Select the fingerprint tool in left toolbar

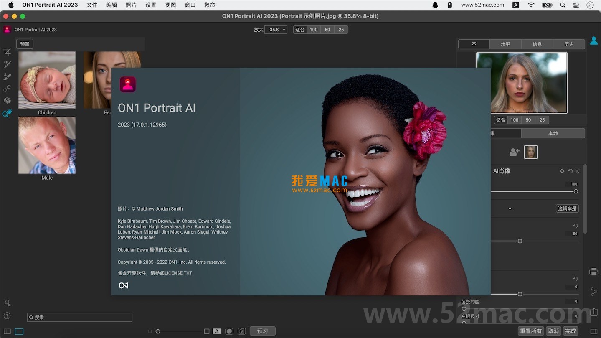[x=7, y=101]
